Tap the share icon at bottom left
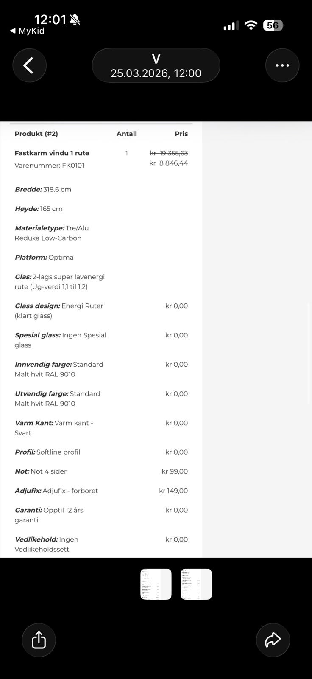 (39, 640)
